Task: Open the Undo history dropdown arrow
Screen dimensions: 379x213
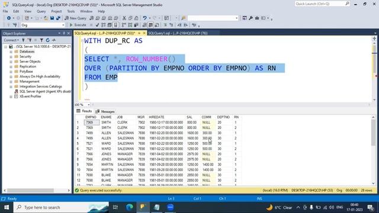Action: pos(150,18)
